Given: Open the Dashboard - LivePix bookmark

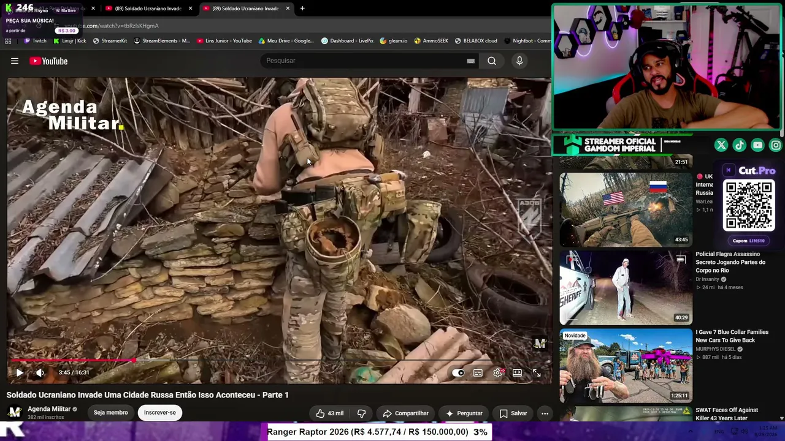Looking at the screenshot, I should [x=347, y=41].
